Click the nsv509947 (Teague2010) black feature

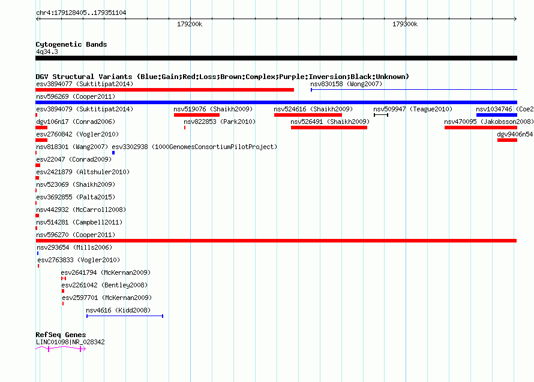[381, 115]
